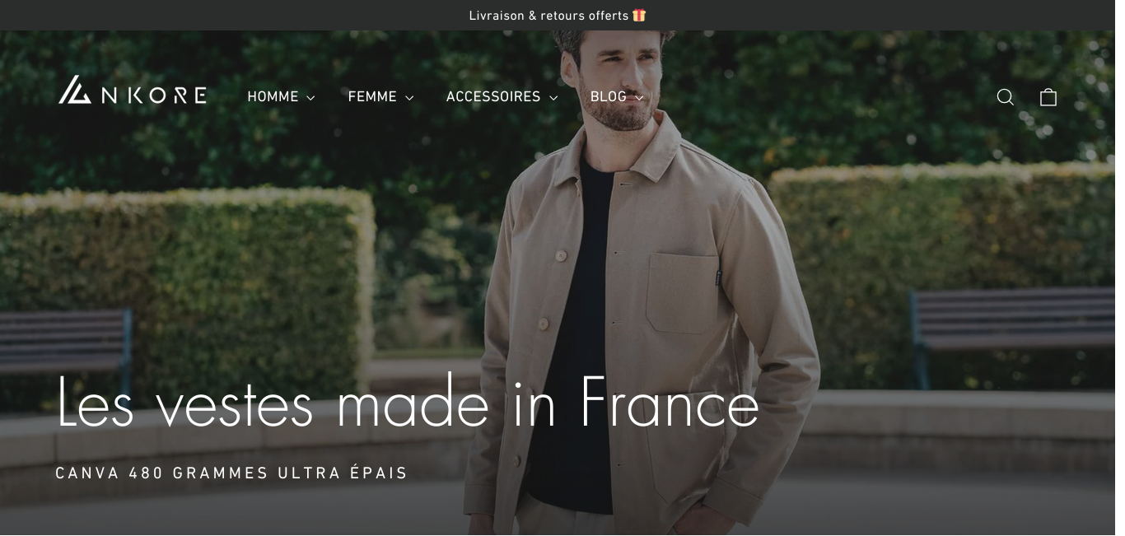Expand the chevron beside FEMME

409,98
